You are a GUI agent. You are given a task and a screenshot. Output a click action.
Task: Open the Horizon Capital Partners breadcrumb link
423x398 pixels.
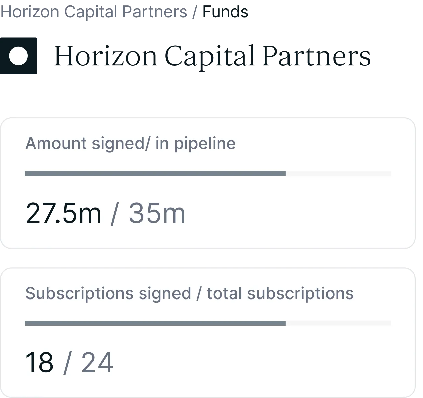pyautogui.click(x=93, y=12)
